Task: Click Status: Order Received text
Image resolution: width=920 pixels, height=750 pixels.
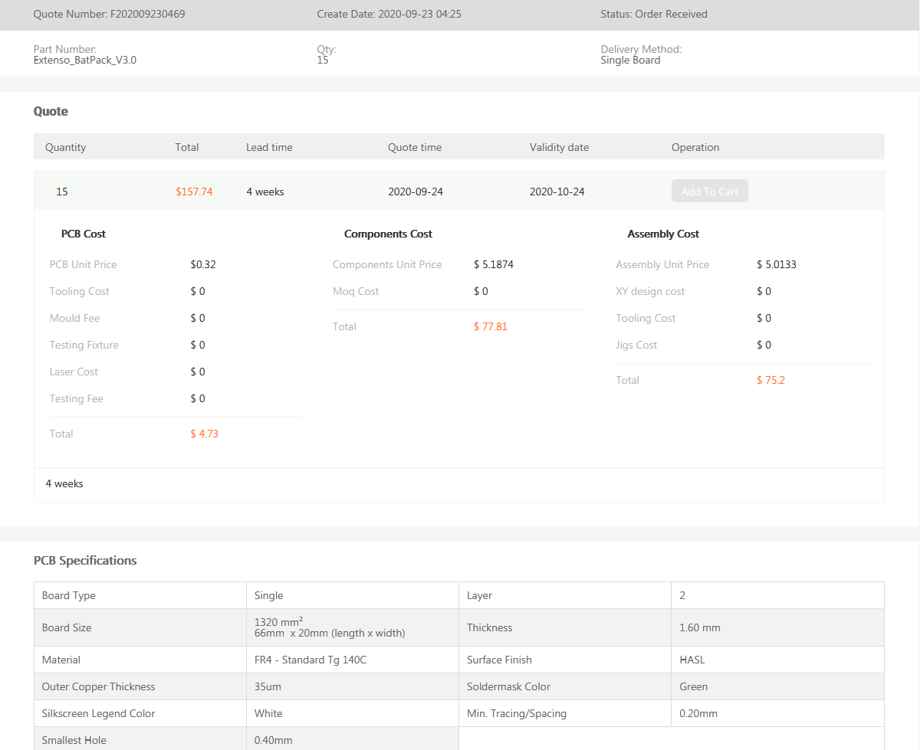Action: click(654, 14)
